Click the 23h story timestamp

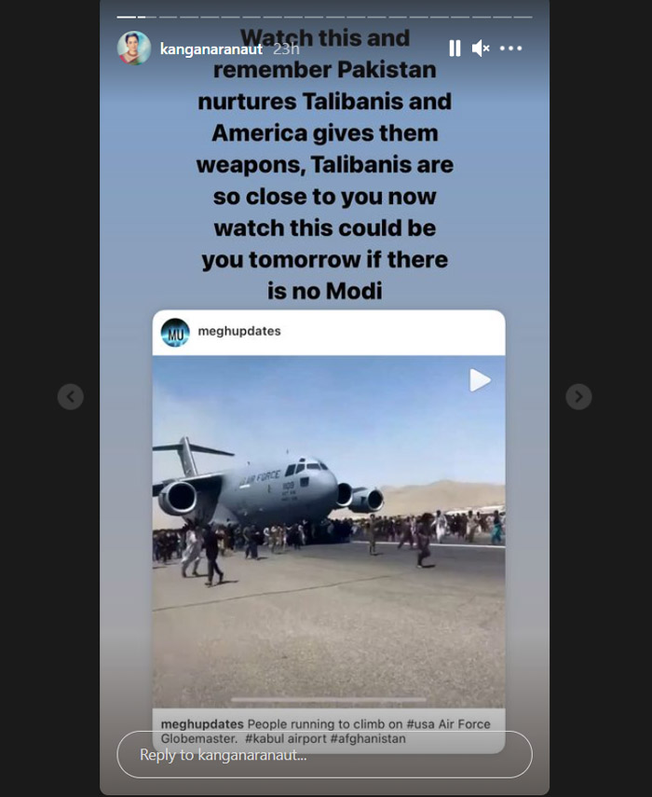(286, 48)
